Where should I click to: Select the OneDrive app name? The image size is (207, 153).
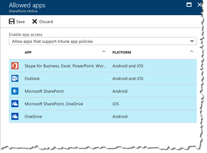pyautogui.click(x=33, y=117)
